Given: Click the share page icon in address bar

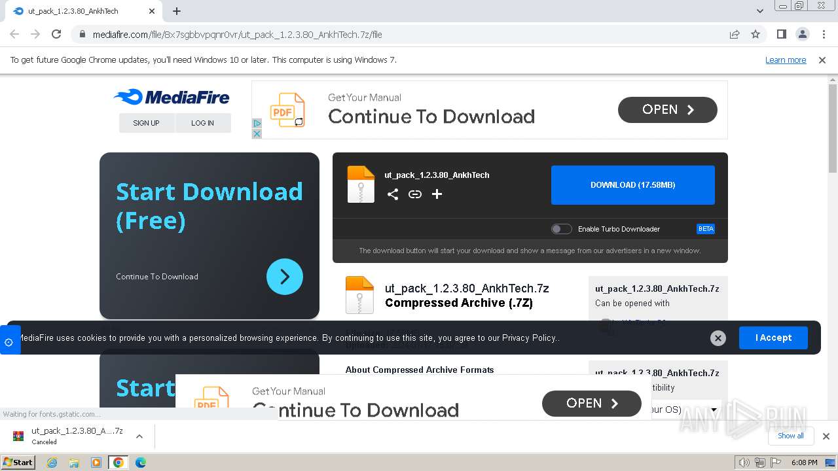Looking at the screenshot, I should point(735,34).
